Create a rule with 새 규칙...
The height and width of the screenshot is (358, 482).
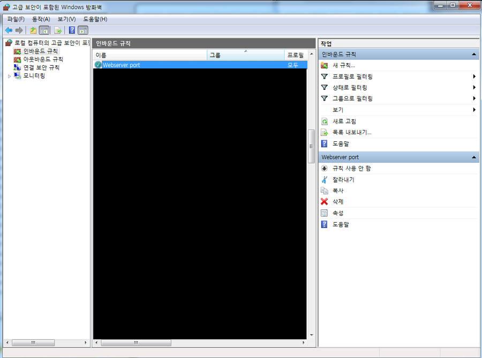click(x=344, y=65)
